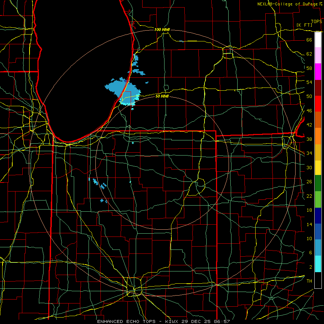The width and height of the screenshot is (324, 324).
Task: Click the 2 scale label
Action: 310,267
